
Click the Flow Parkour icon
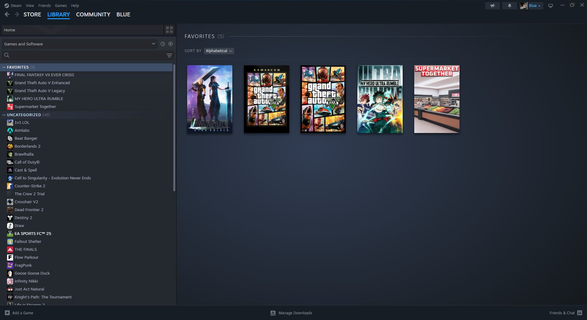pos(10,257)
